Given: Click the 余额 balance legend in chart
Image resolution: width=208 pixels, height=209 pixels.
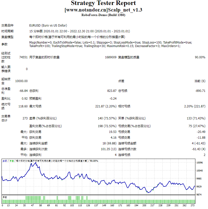Looking at the screenshot, I should tap(5, 161).
